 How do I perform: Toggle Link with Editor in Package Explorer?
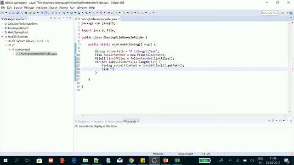[x=55, y=18]
